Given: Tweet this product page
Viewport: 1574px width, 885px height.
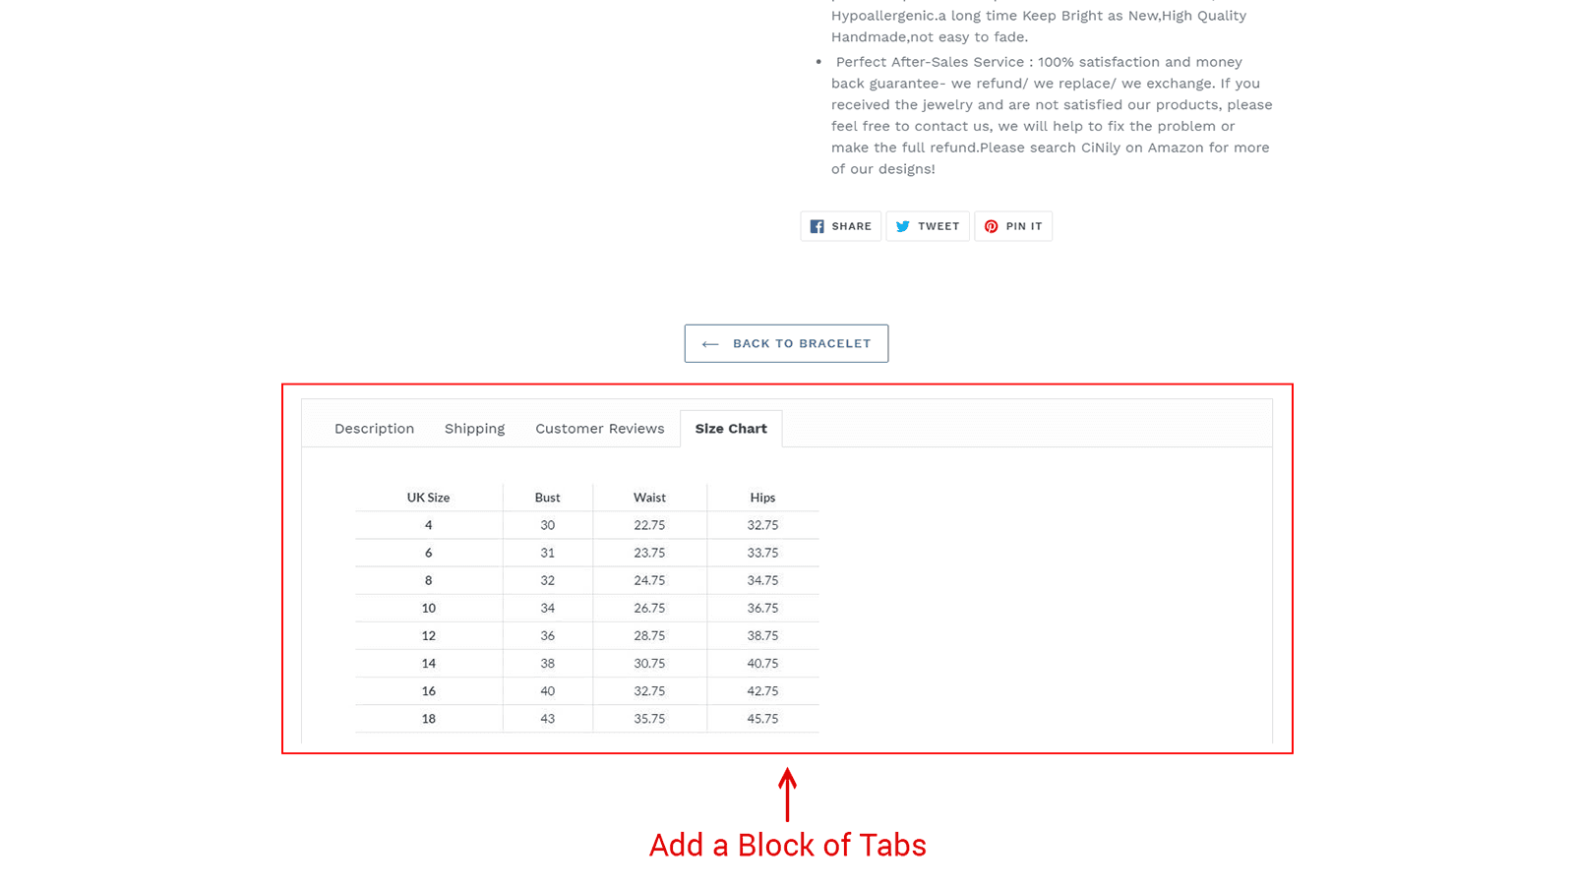Looking at the screenshot, I should point(928,225).
